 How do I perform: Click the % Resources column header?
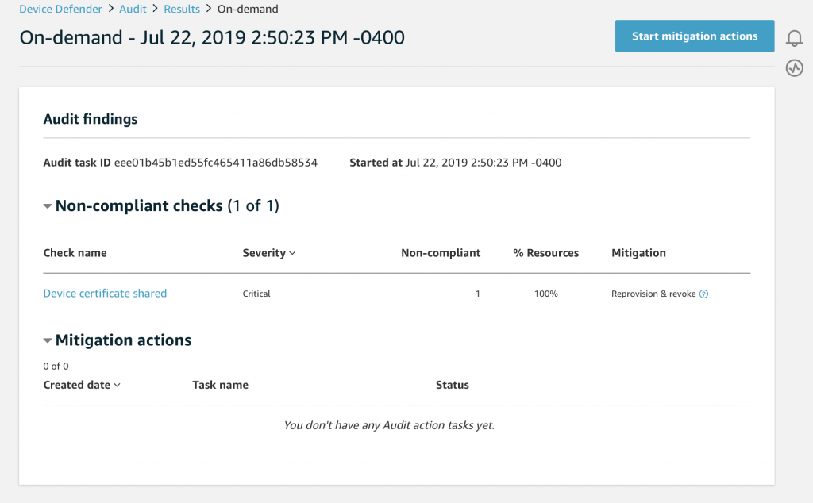tap(545, 252)
